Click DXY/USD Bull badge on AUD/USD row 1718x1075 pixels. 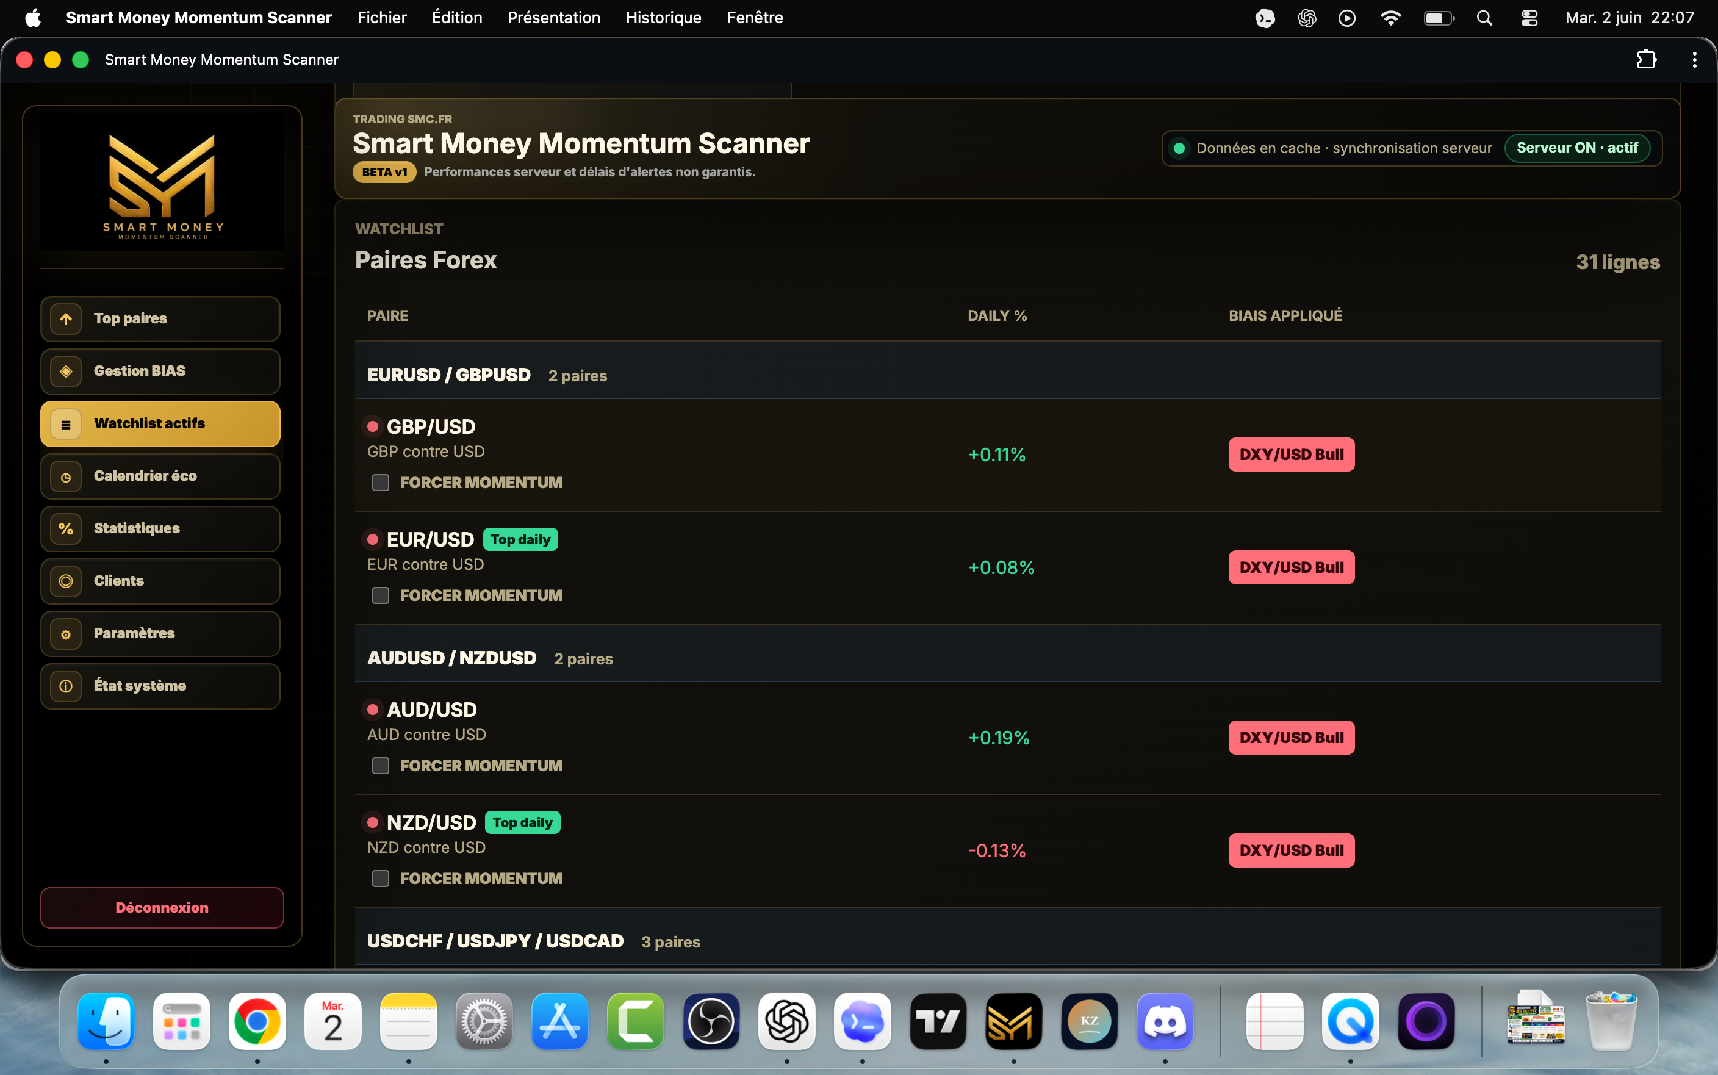click(1291, 737)
